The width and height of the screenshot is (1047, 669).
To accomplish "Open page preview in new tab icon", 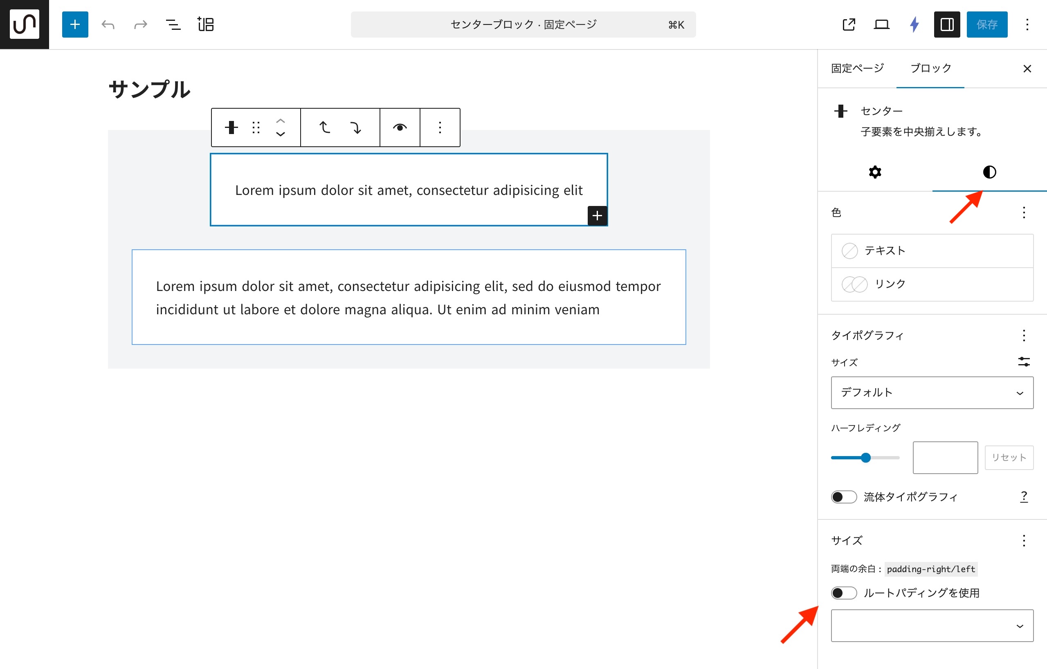I will click(849, 25).
